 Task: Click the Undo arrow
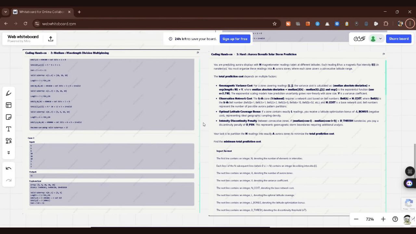click(x=9, y=168)
